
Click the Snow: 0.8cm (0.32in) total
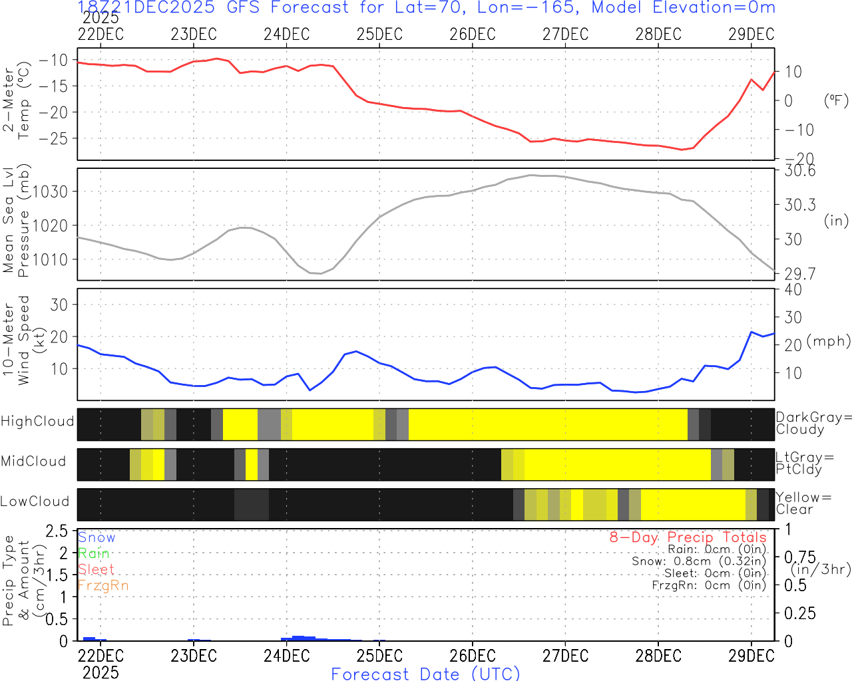pyautogui.click(x=699, y=561)
